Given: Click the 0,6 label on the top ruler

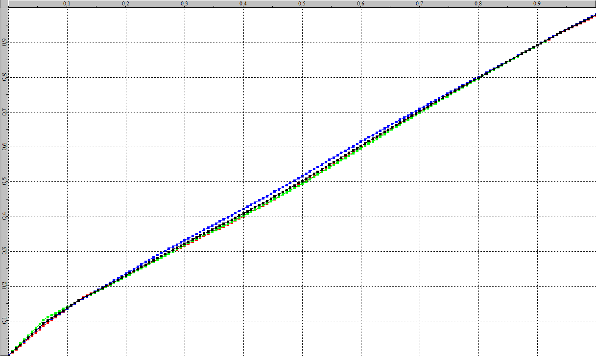Looking at the screenshot, I should tap(361, 4).
